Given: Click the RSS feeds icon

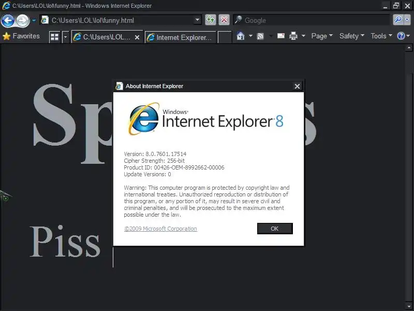Looking at the screenshot, I should point(260,36).
